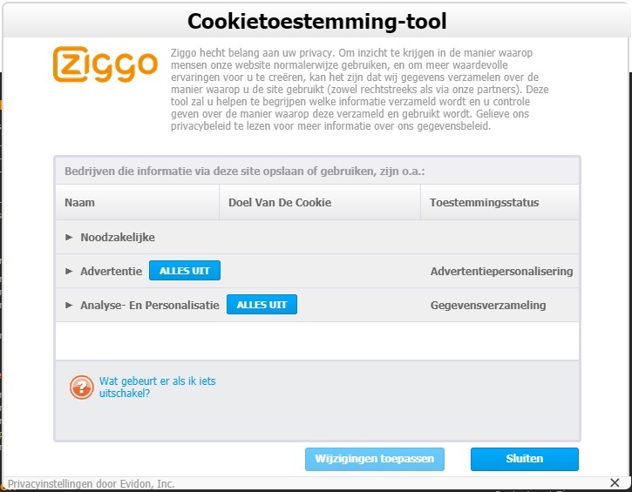Close the Evidon privacy bar with X
632x492 pixels.
pyautogui.click(x=615, y=482)
